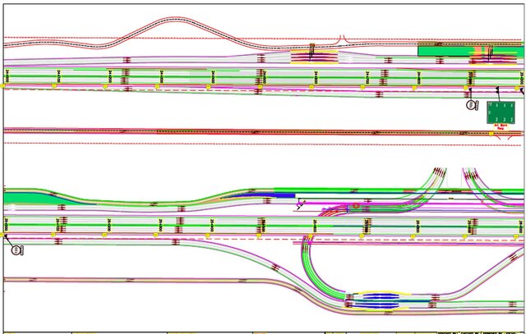526x334 pixels.
Task: Click the green sign panel with white numbers
Action: pos(500,113)
